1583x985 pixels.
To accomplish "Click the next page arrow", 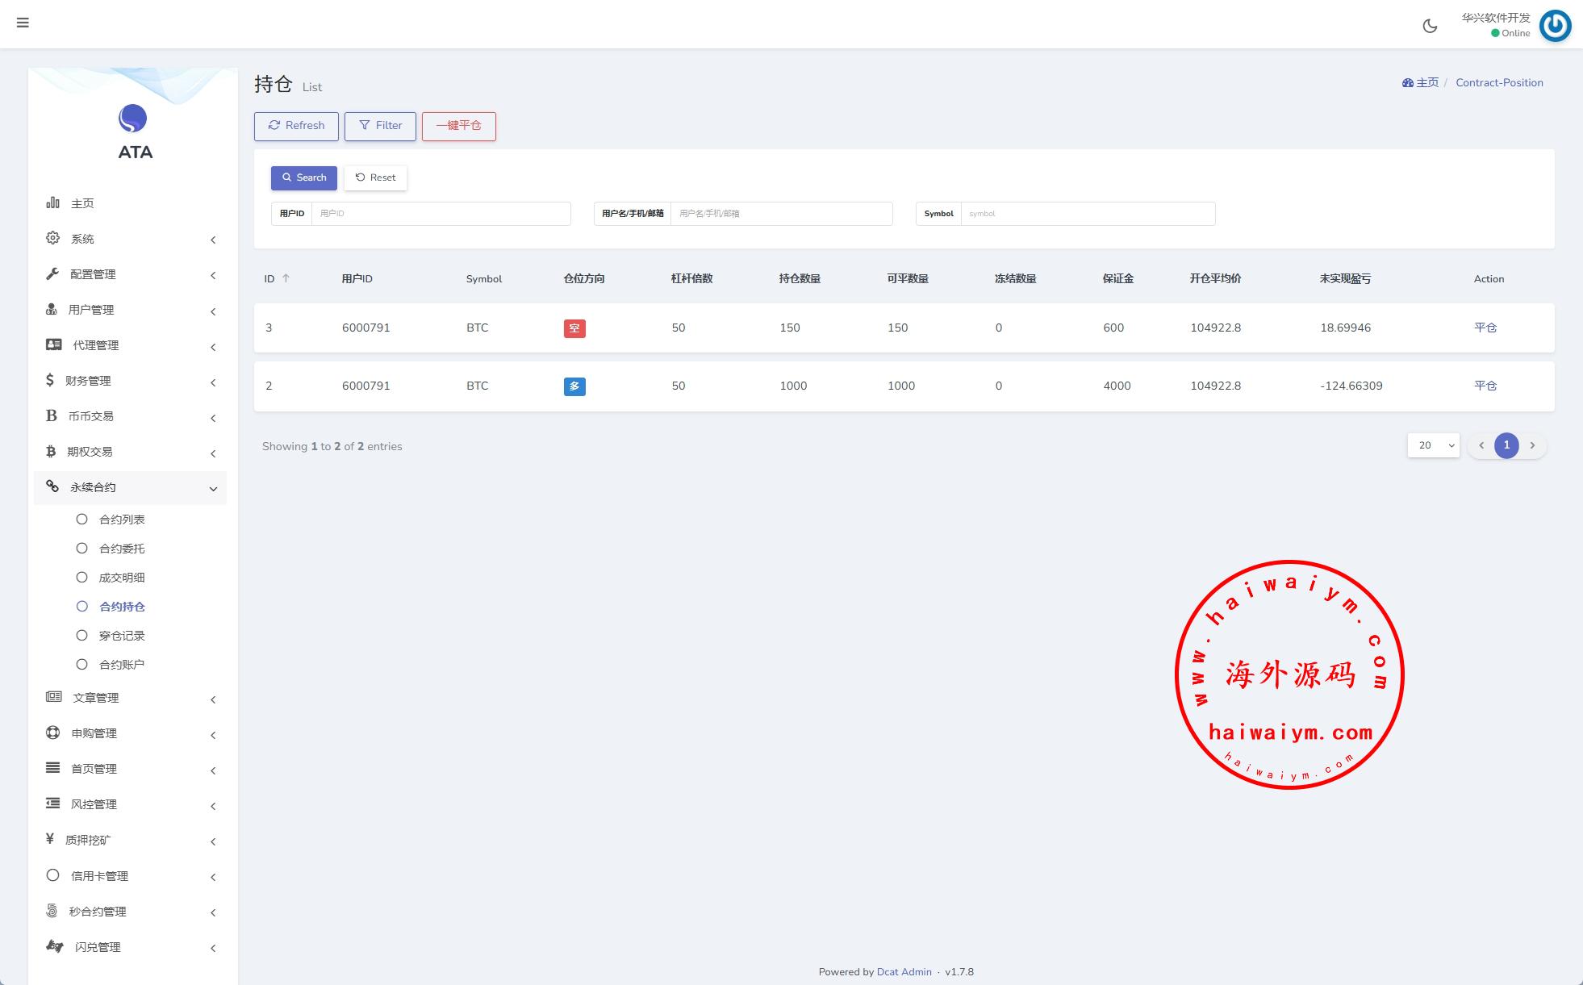I will 1532,445.
